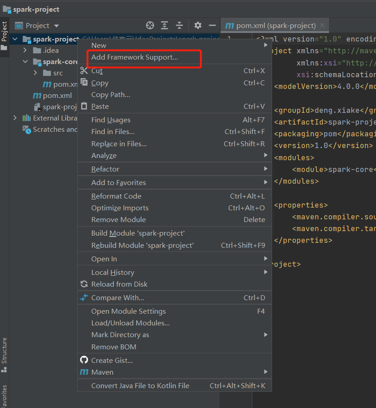Expand the src folder node
The image size is (376, 408).
coord(35,73)
